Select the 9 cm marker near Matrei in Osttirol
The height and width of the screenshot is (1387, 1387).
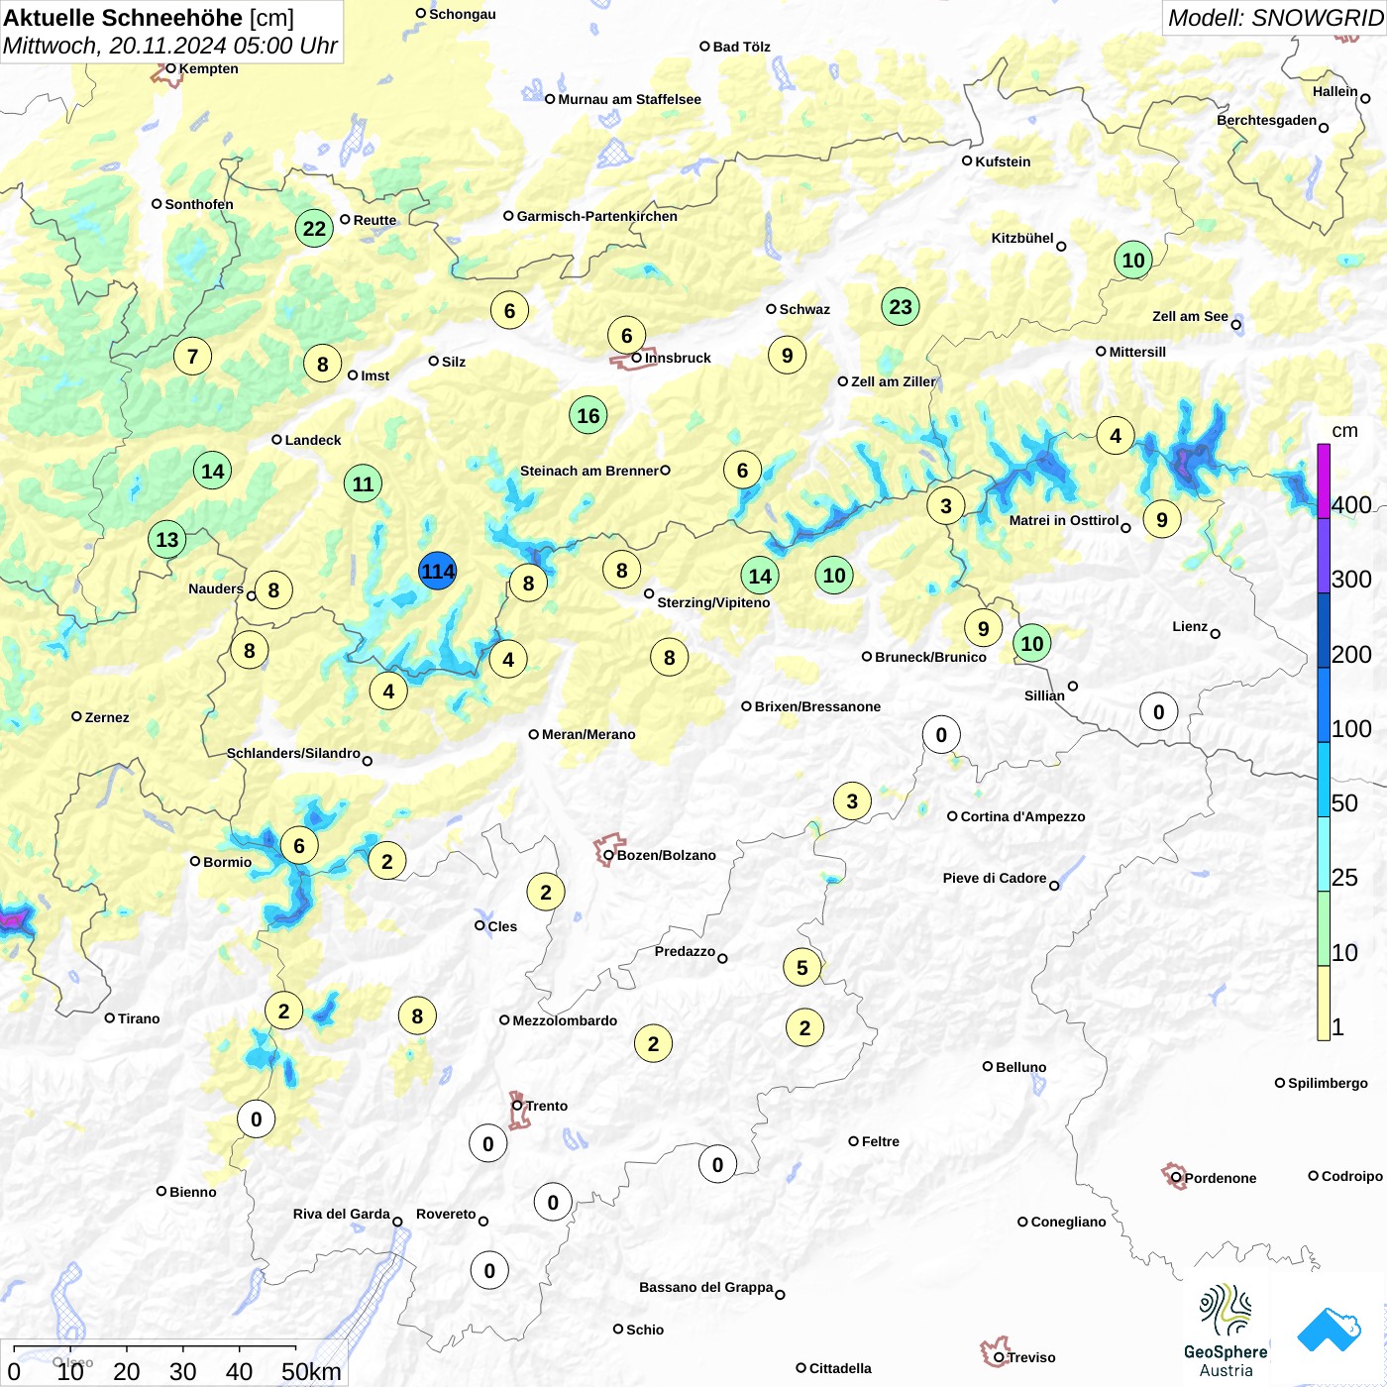coord(1162,519)
